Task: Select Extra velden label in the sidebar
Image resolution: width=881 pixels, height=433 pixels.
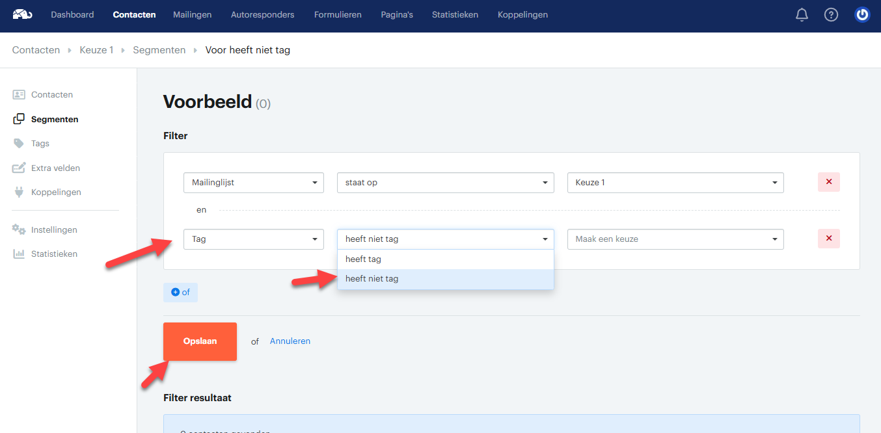Action: click(x=55, y=168)
